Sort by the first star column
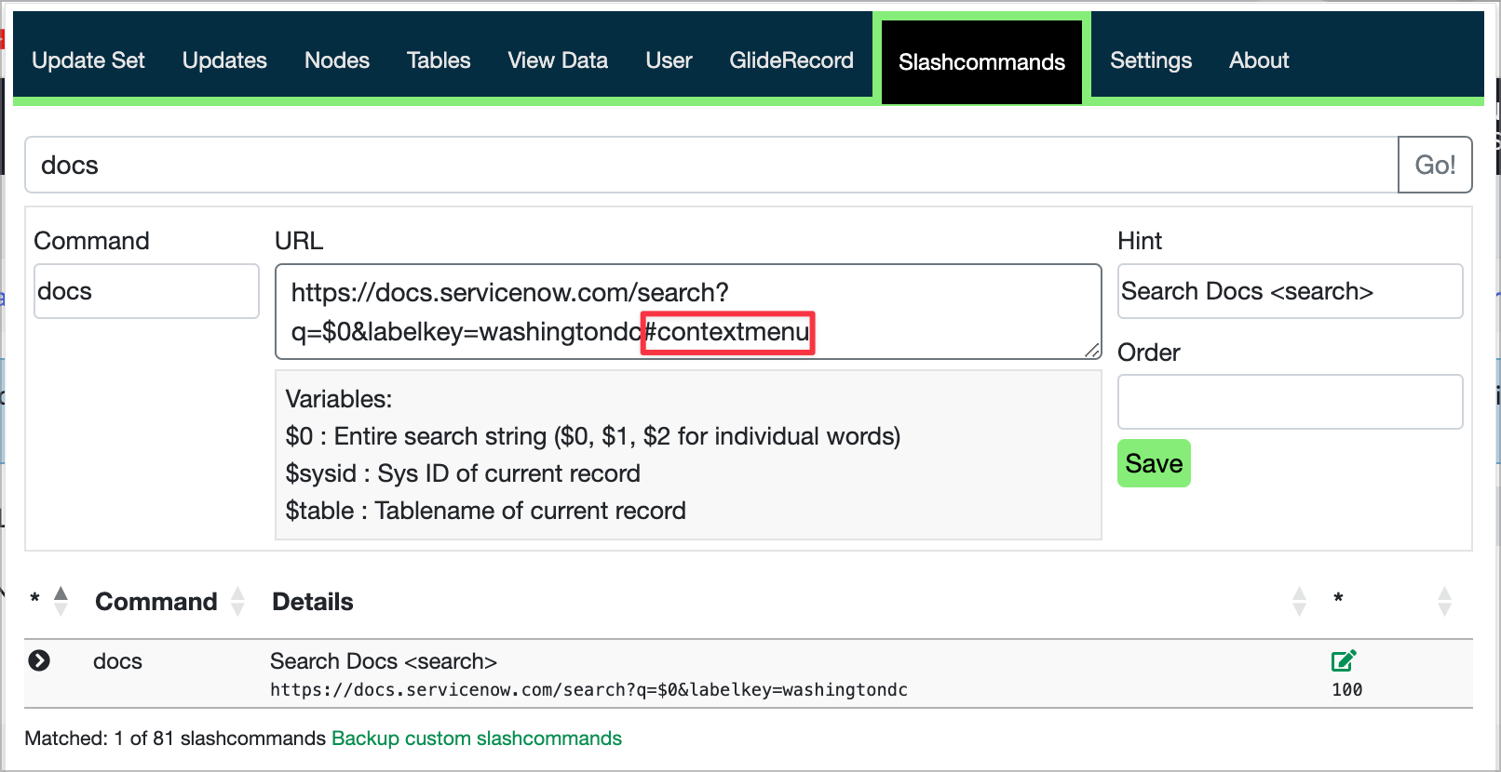1501x772 pixels. point(61,601)
